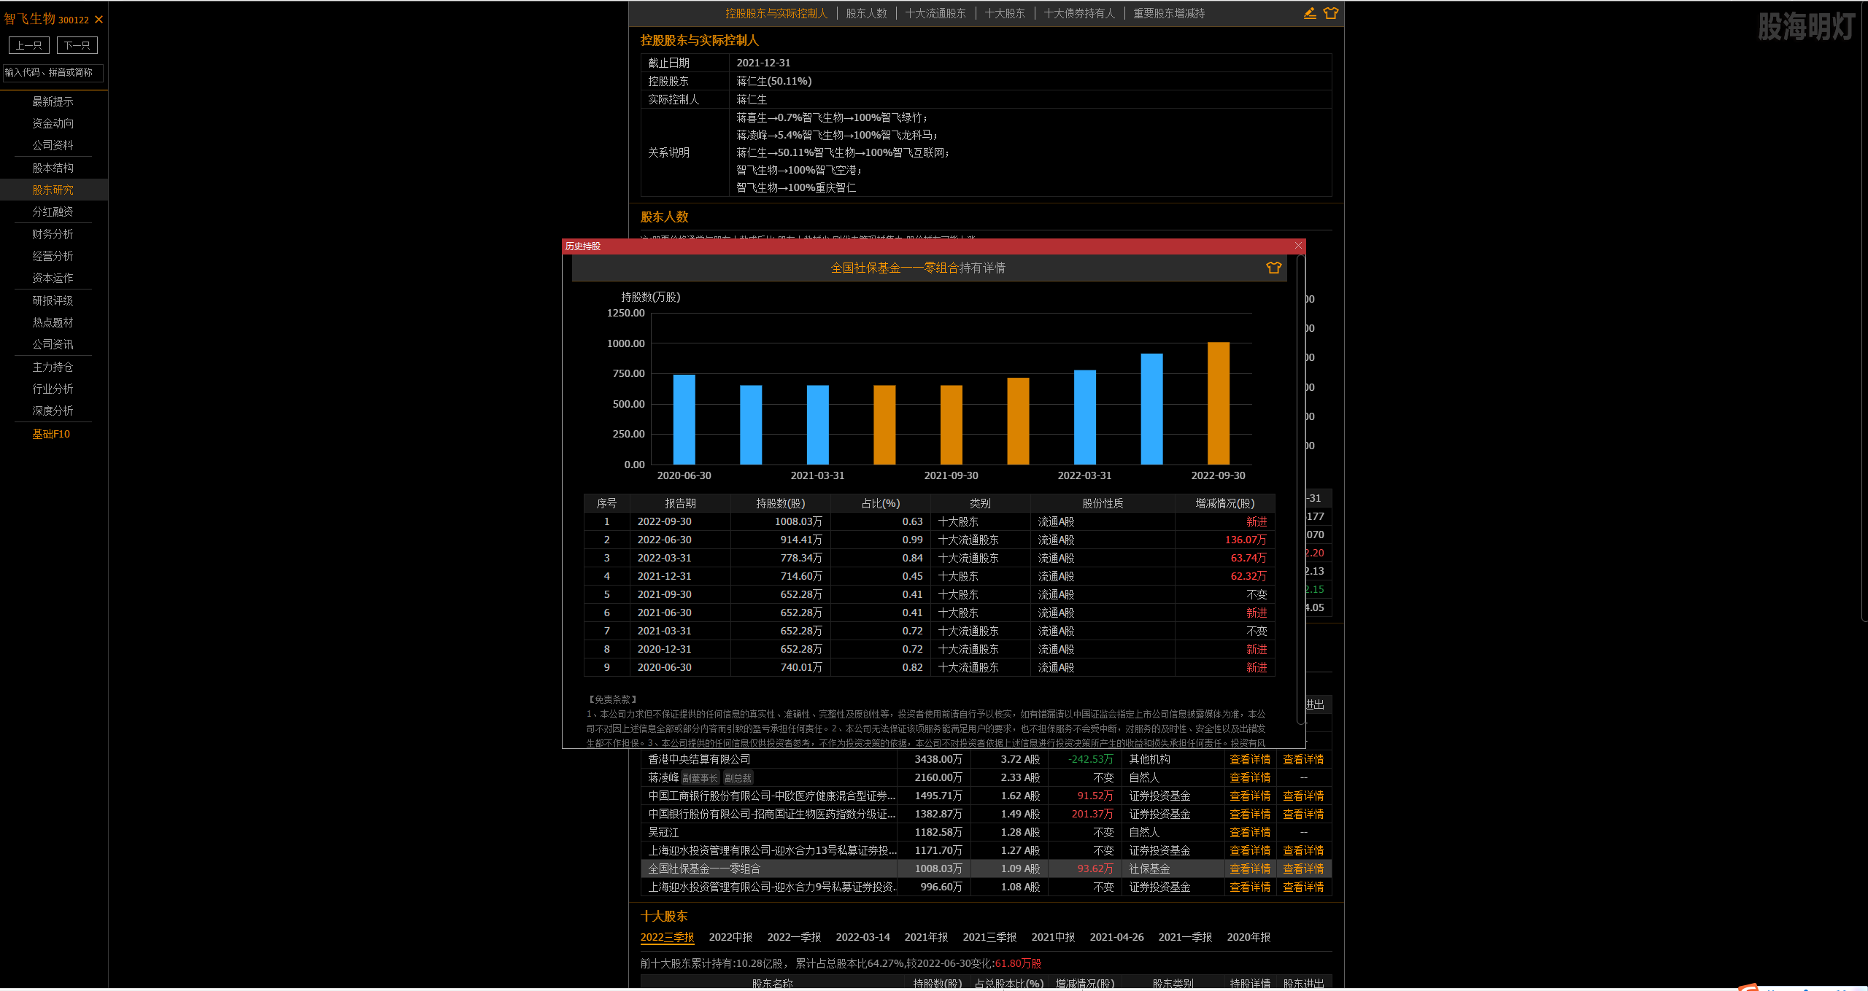Switch to 十大债券持有人 top tab

pos(1079,13)
